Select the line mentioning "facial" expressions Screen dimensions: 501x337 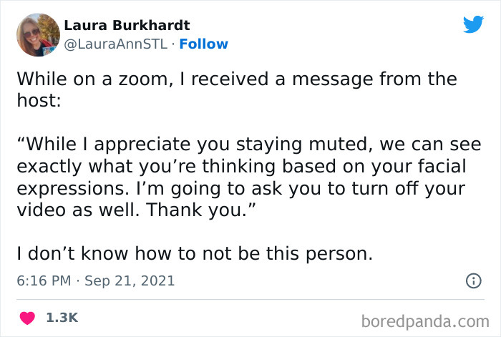click(240, 167)
